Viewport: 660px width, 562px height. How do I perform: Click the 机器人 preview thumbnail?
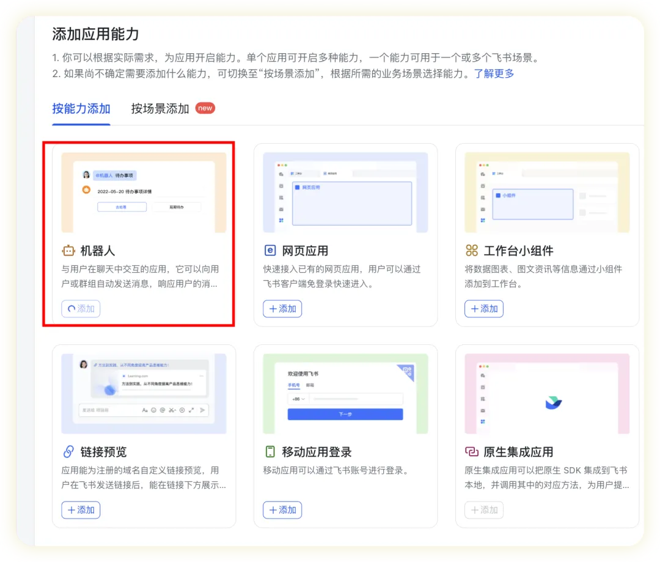coord(144,193)
